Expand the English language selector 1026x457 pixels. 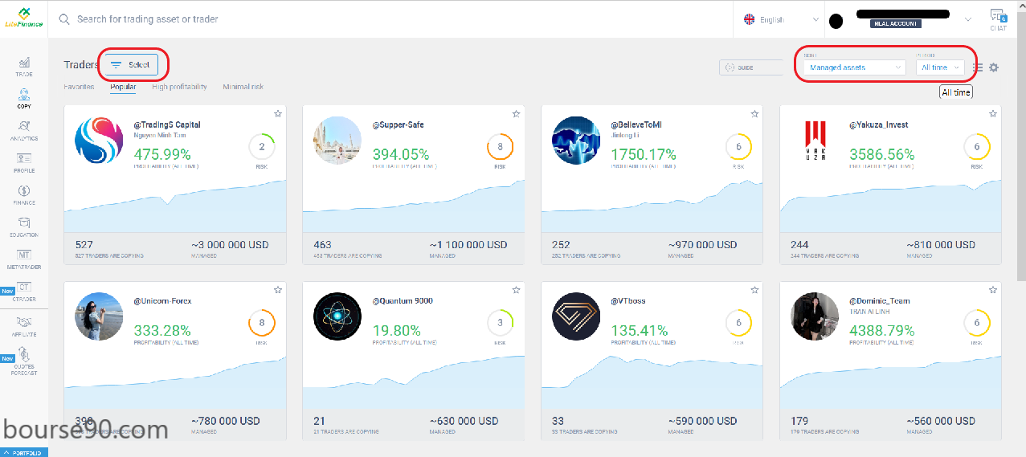coord(781,19)
